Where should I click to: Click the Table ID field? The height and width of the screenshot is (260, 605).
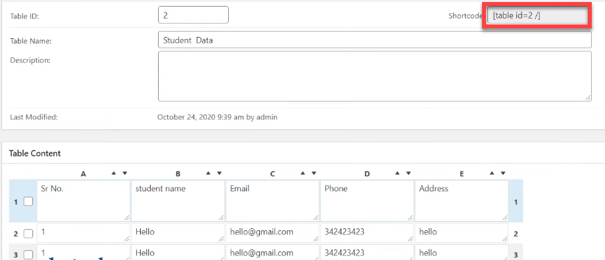193,15
